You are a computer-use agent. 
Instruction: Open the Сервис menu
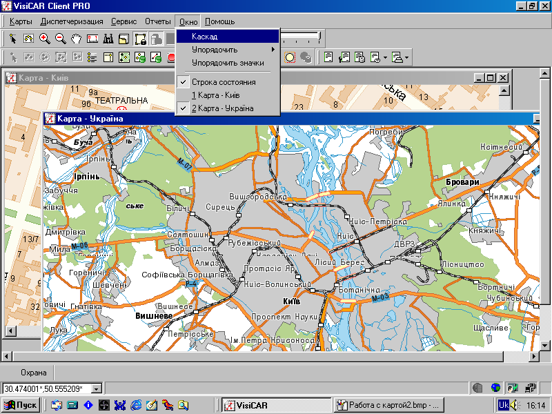pos(124,21)
